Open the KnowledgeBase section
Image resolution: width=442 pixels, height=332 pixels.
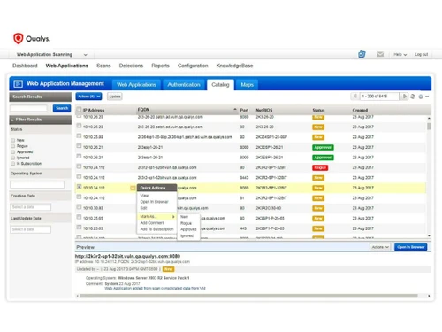coord(234,66)
